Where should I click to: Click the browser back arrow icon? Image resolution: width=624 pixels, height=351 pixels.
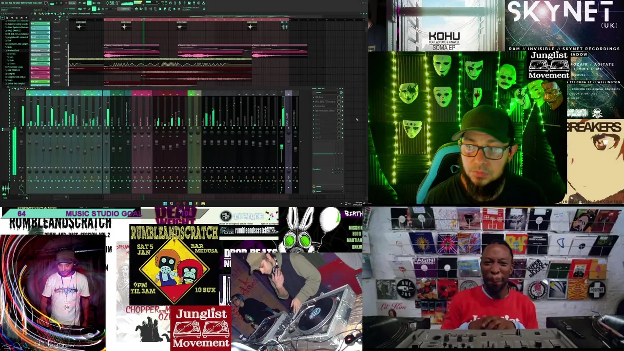(2, 18)
